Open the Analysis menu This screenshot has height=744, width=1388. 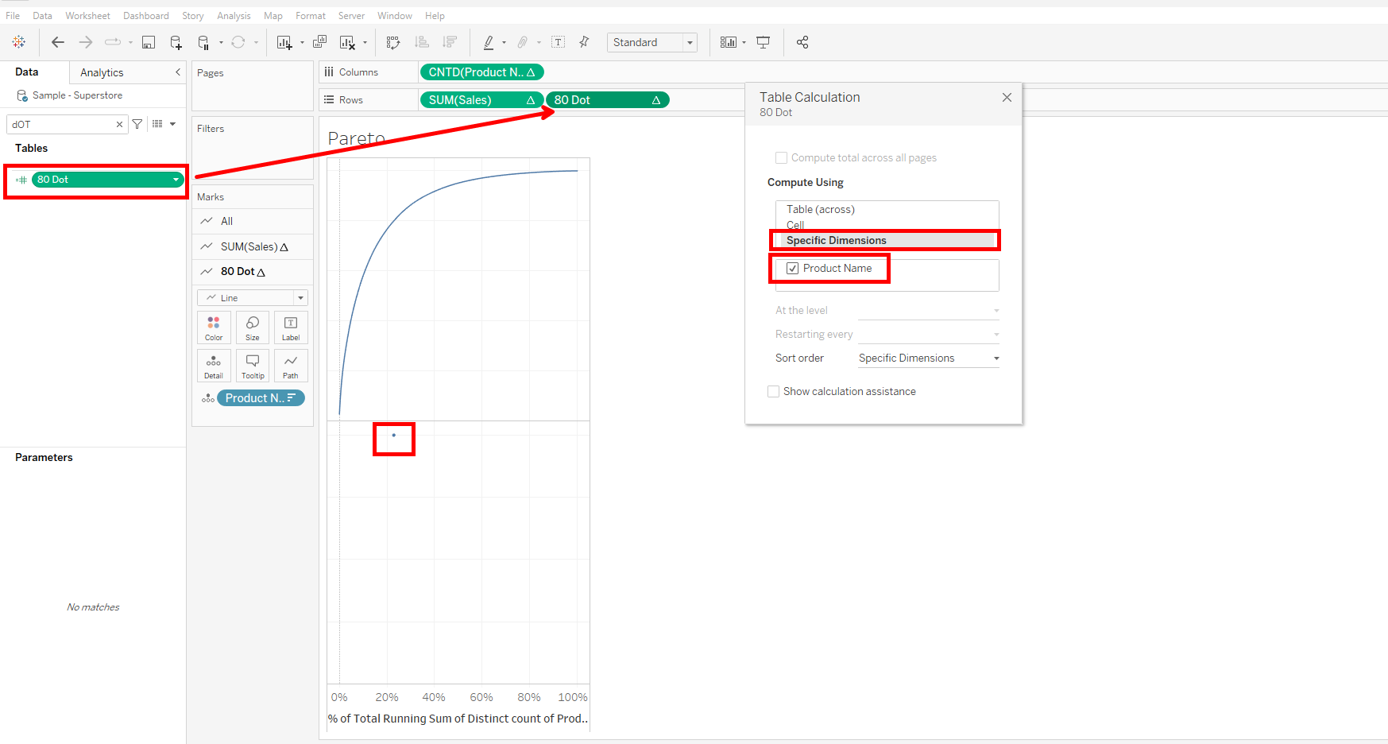click(x=234, y=16)
